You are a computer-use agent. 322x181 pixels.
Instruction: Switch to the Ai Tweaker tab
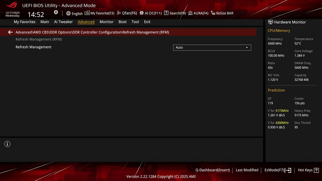(63, 22)
